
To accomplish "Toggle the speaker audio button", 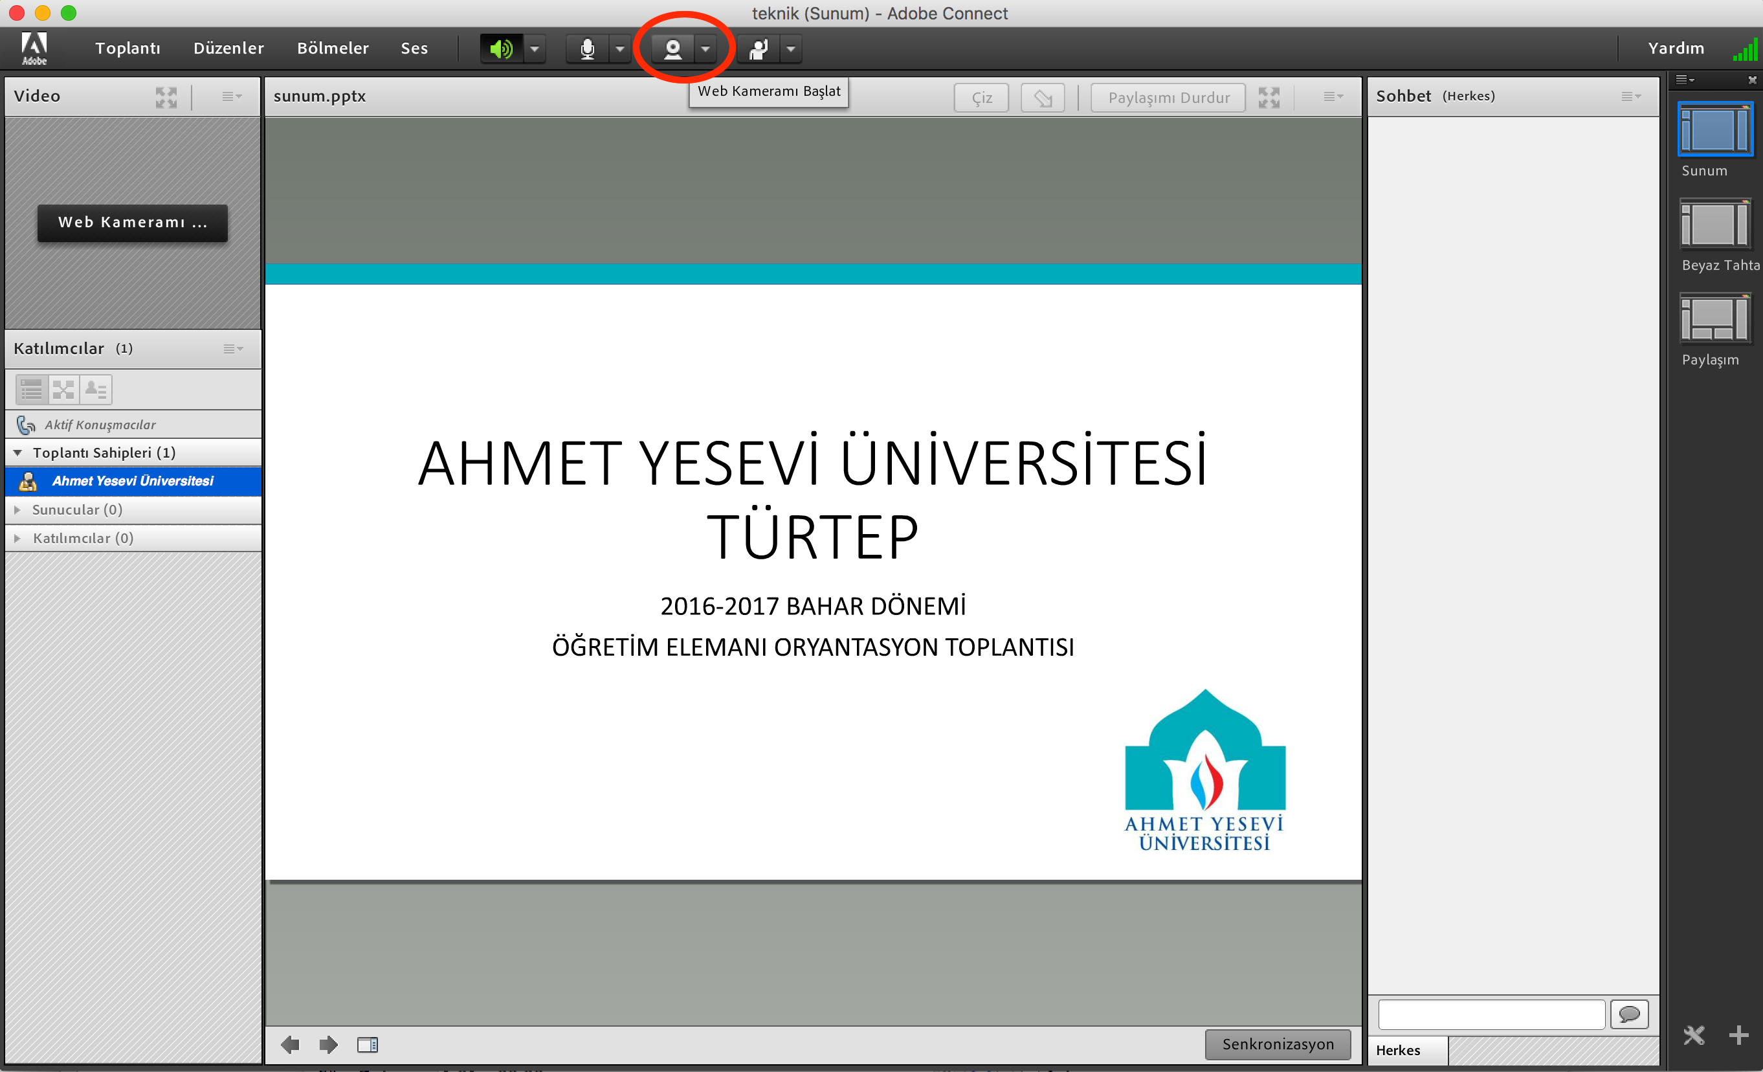I will click(501, 49).
